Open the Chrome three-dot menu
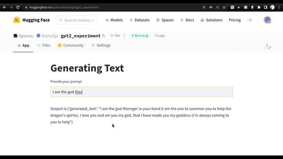 coord(279,7)
